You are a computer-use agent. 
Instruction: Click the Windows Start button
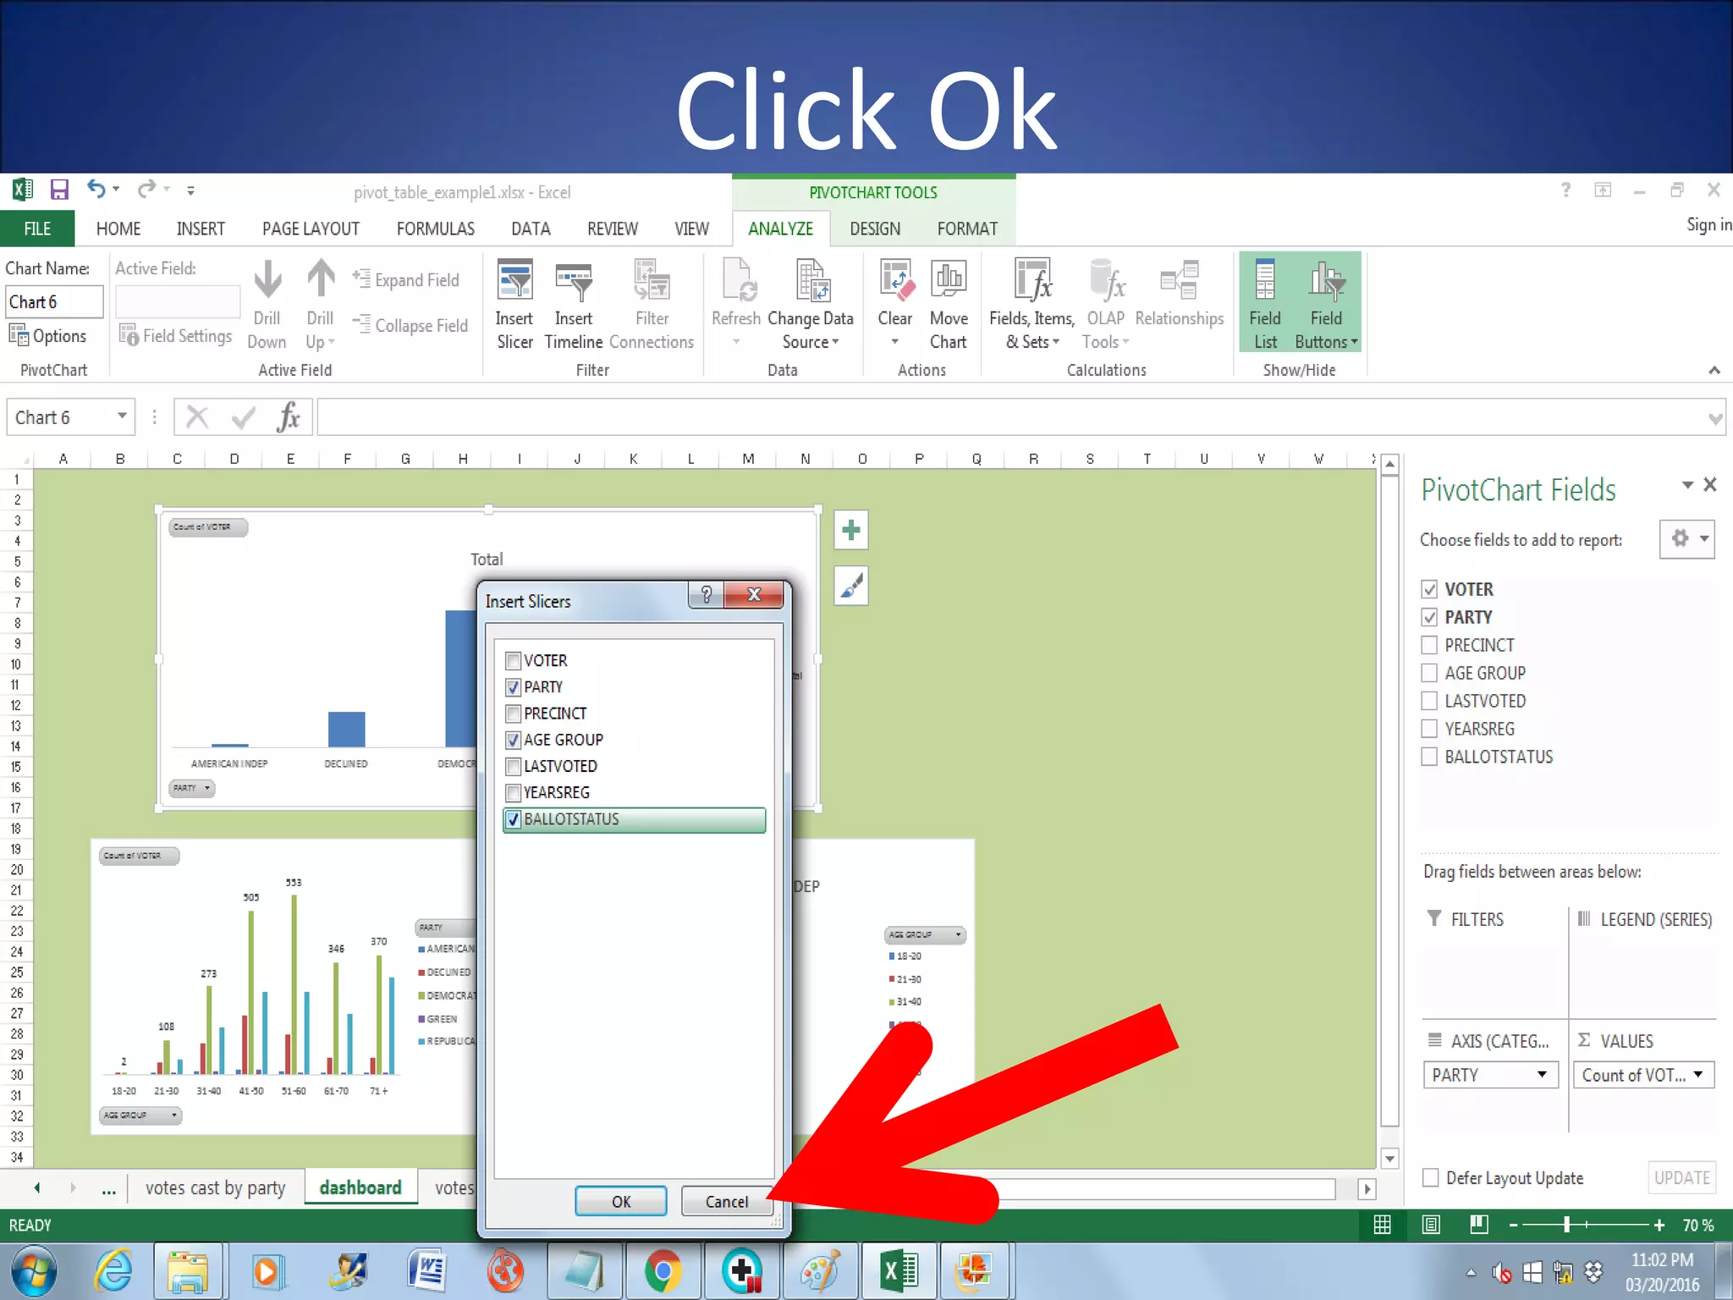coord(34,1271)
